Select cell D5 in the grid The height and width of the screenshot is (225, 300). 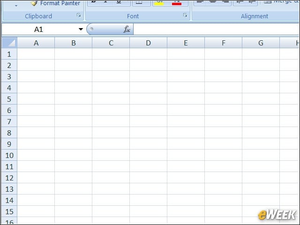[x=149, y=99]
